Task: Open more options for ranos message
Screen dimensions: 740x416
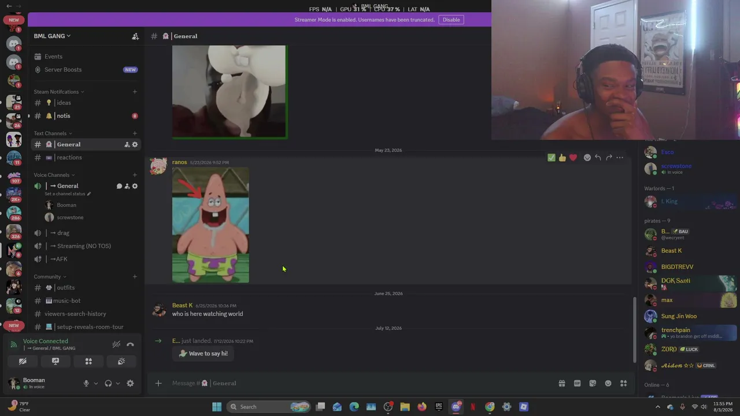Action: pos(620,157)
